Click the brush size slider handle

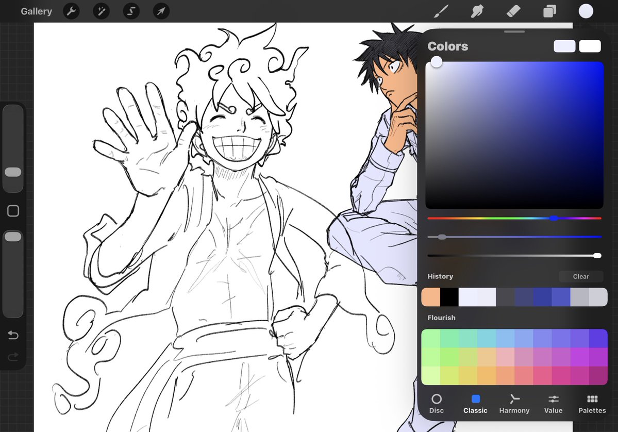[13, 172]
